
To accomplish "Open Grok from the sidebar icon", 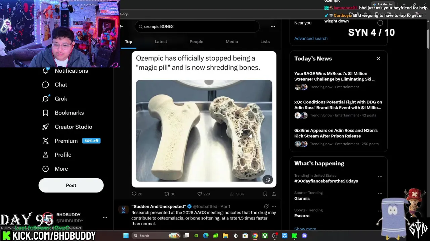I will tap(46, 99).
